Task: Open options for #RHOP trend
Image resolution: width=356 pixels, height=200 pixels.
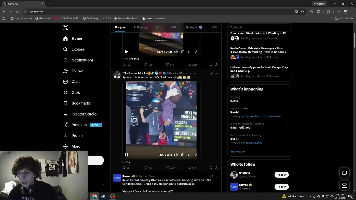Action: click(x=287, y=136)
